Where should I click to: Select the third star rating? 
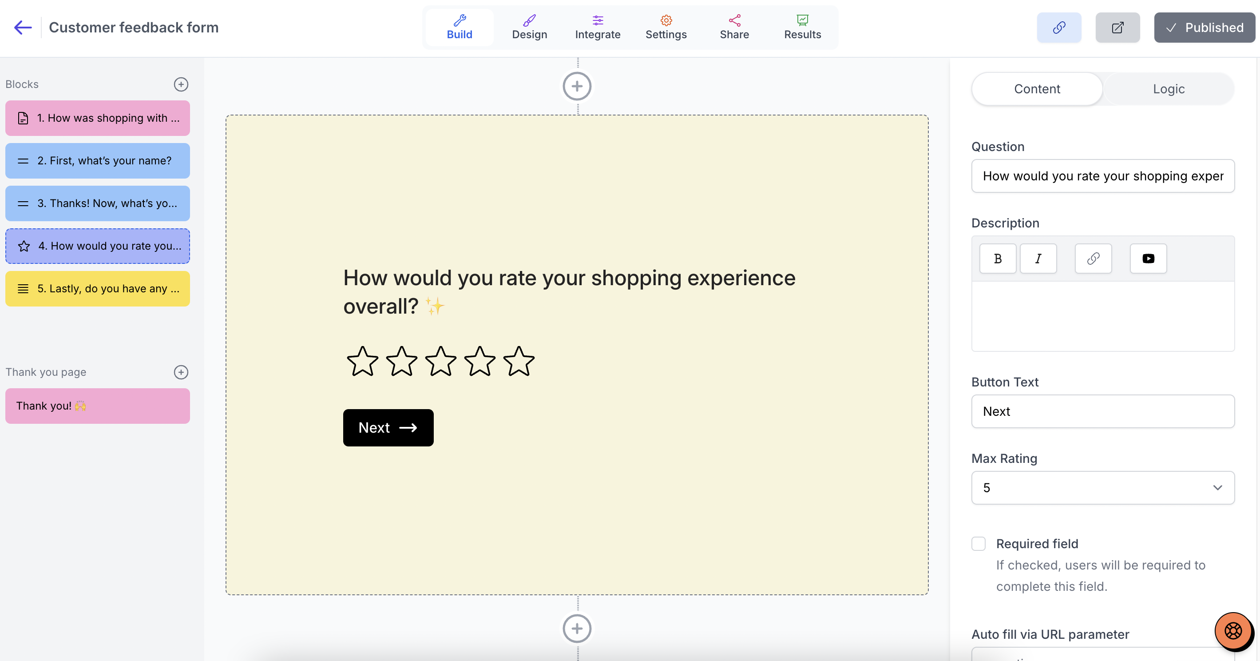441,362
